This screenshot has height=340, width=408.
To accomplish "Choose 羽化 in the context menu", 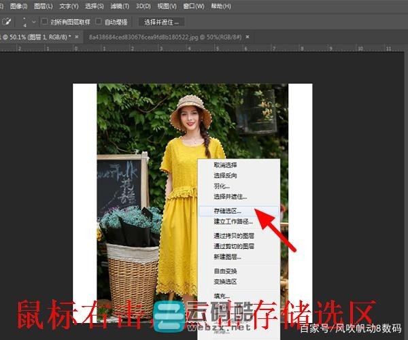I will pyautogui.click(x=222, y=186).
